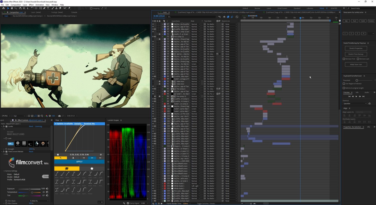Click the Exposure slider handle
Viewport: 376px width, 205px height.
click(x=29, y=189)
